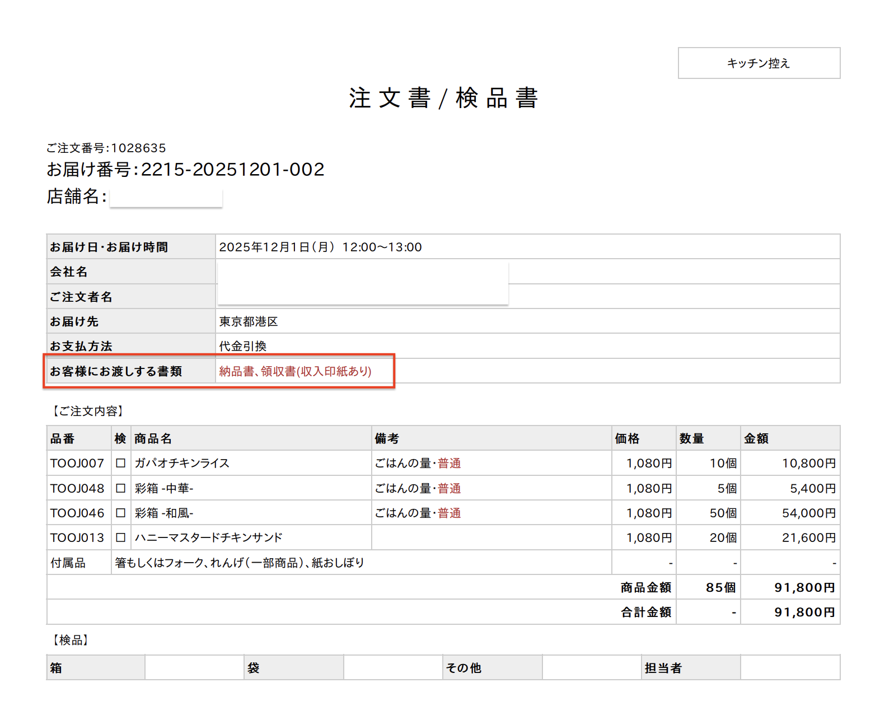Click the quantity 5個
This screenshot has width=880, height=720.
727,488
